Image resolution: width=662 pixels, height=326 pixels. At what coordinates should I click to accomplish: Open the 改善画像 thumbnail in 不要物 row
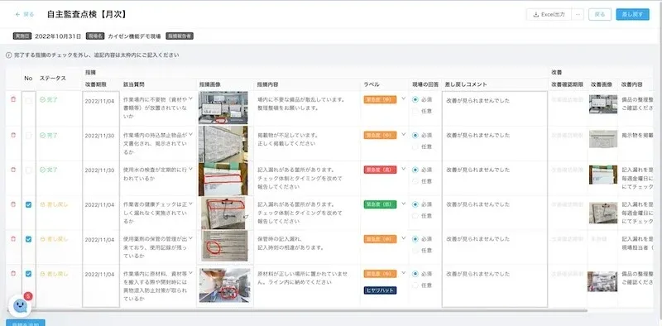[603, 104]
